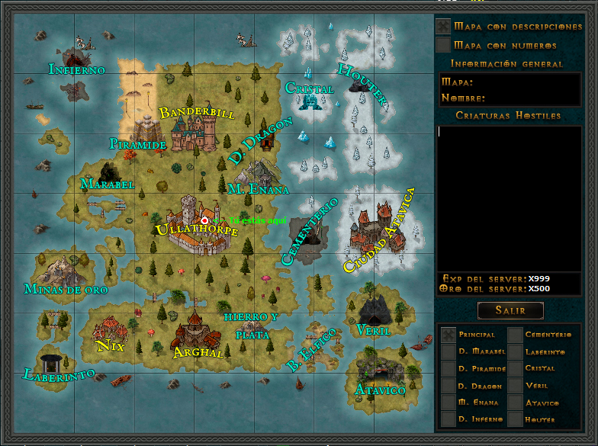The width and height of the screenshot is (598, 446).
Task: Click the Arghal town building
Action: point(194,332)
